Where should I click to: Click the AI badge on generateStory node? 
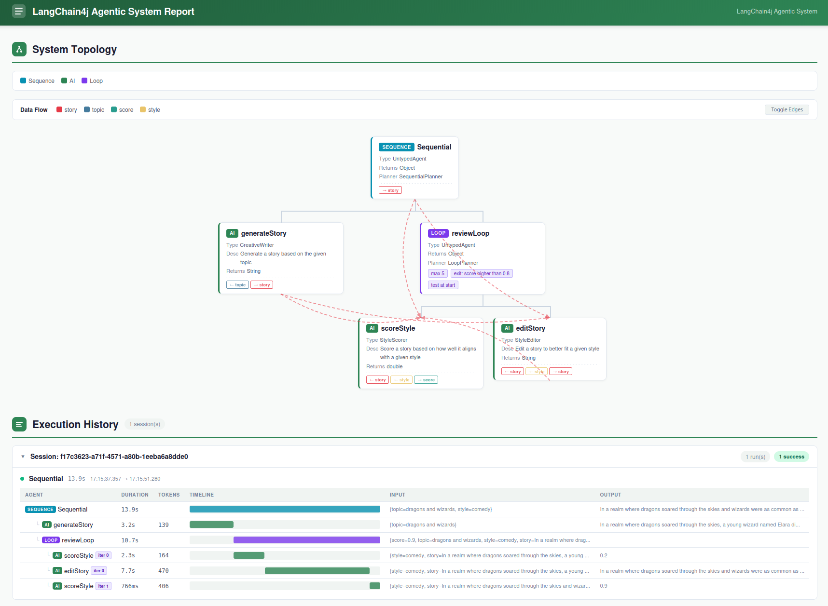tap(232, 233)
